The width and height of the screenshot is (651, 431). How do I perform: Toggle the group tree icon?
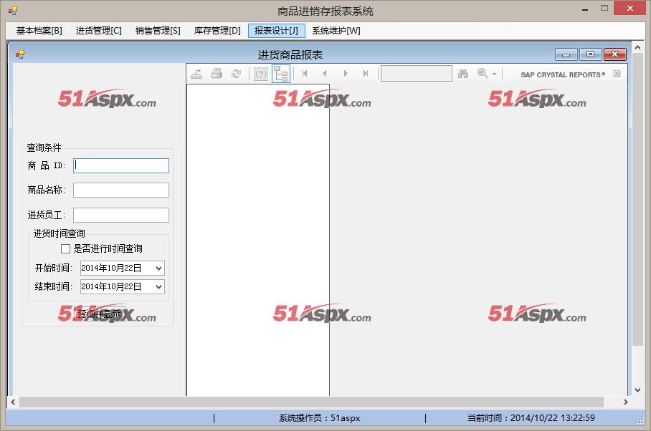280,74
